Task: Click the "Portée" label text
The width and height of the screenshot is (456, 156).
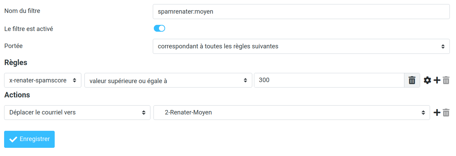Action: pos(13,46)
